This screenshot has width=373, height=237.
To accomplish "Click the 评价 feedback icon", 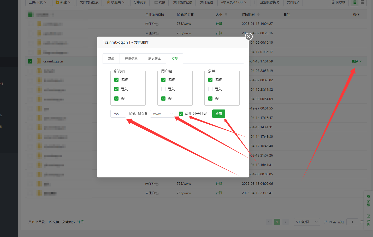I will 368,220.
